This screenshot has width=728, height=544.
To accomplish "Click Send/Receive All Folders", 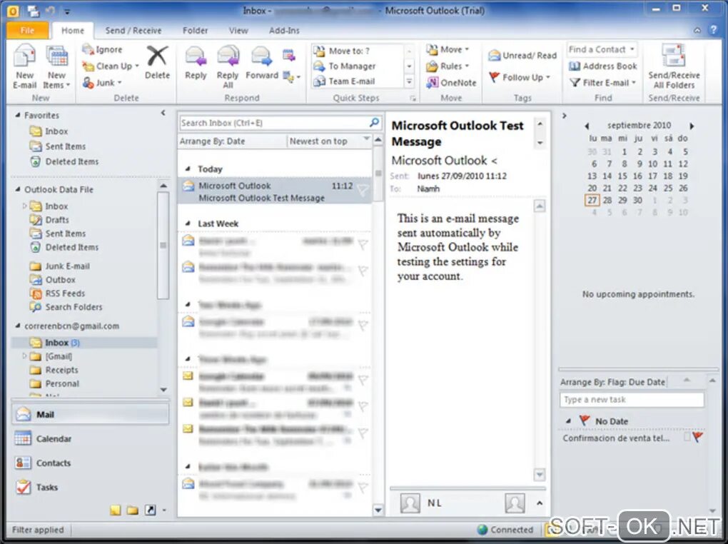I will pos(674,67).
